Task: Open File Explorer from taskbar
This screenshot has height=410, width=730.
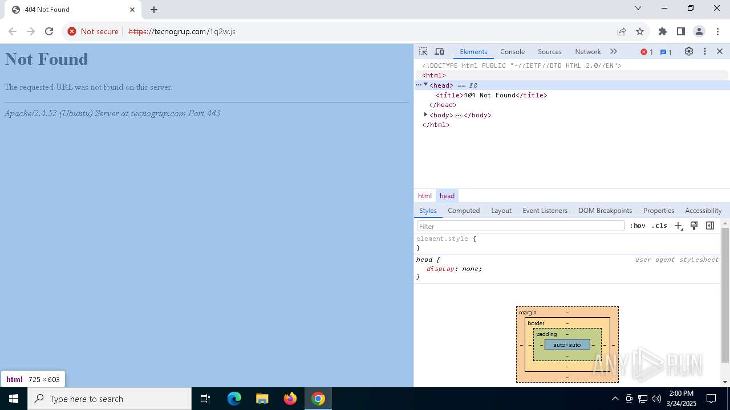Action: pyautogui.click(x=262, y=399)
